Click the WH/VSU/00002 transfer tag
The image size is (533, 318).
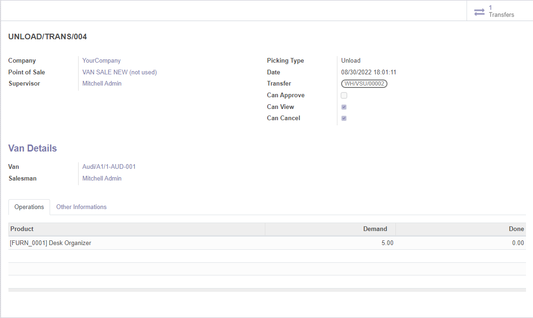coord(364,84)
